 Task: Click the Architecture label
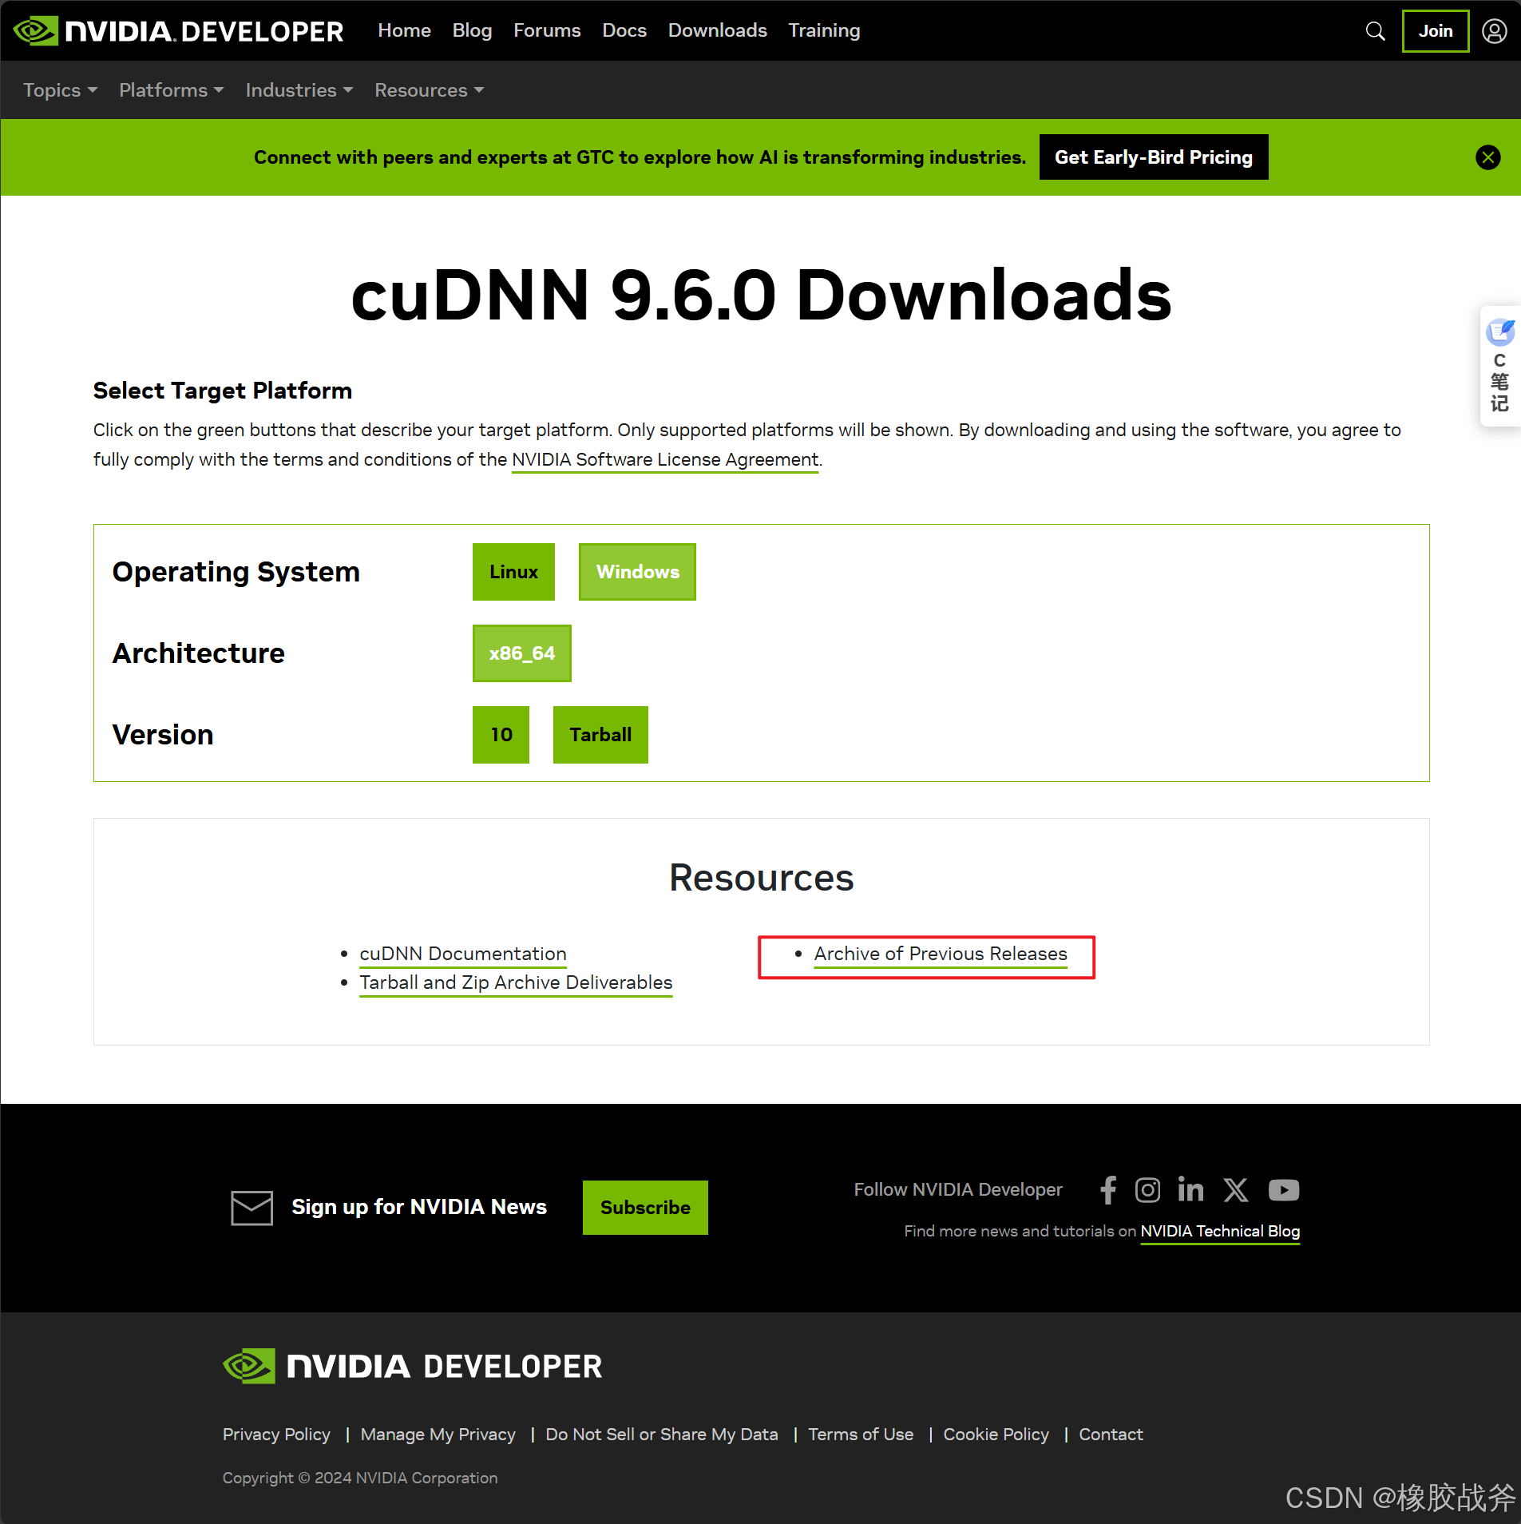coord(199,653)
